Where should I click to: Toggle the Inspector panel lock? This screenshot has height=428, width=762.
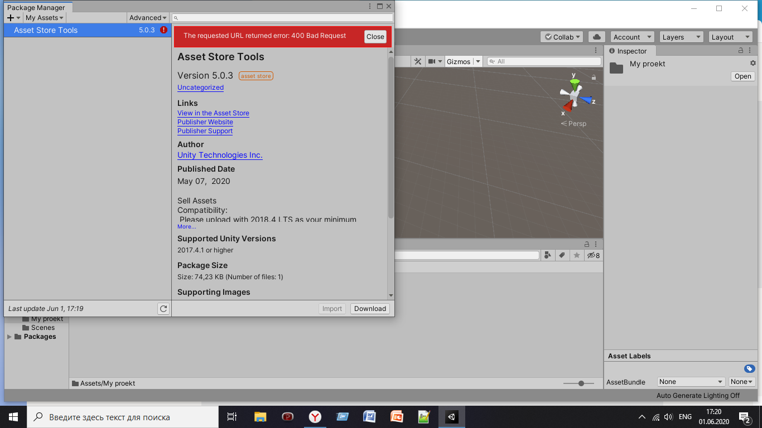[741, 50]
